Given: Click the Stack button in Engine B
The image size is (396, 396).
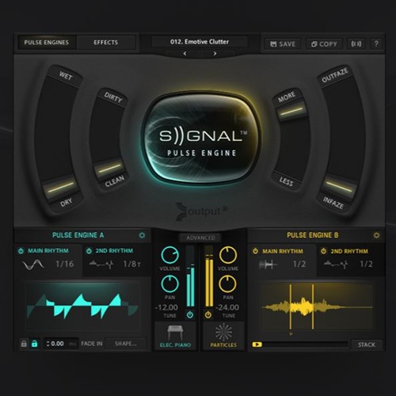Looking at the screenshot, I should (367, 345).
